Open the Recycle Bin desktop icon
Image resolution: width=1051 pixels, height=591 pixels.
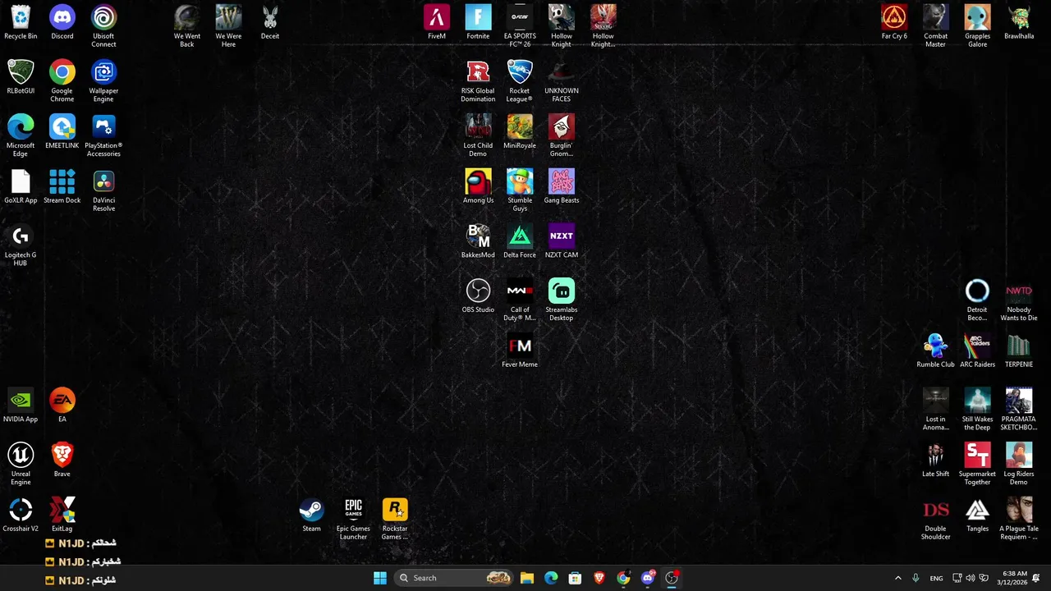pos(21,22)
